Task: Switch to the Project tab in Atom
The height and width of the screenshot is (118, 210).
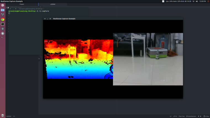Action: (22, 4)
